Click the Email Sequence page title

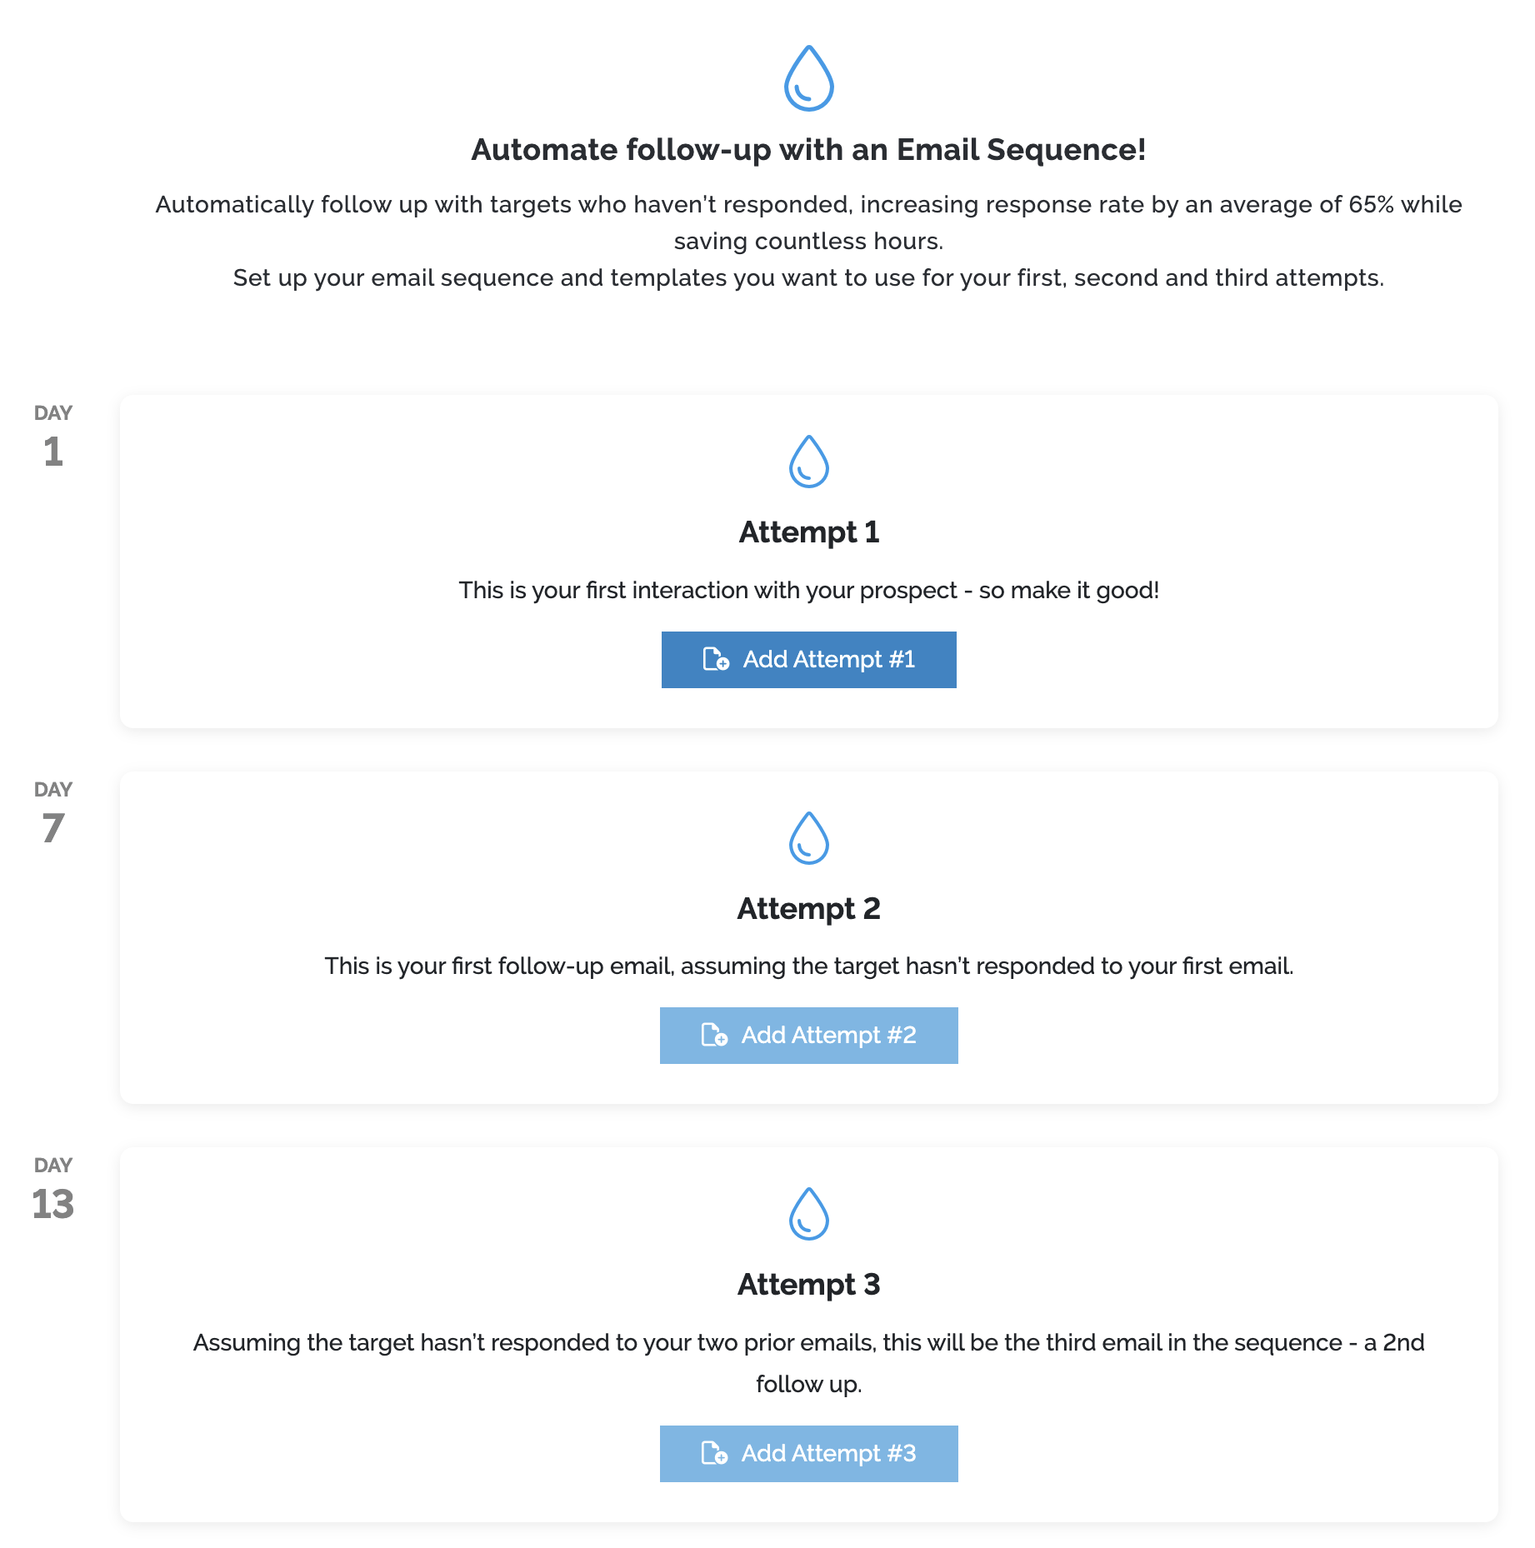pyautogui.click(x=808, y=150)
